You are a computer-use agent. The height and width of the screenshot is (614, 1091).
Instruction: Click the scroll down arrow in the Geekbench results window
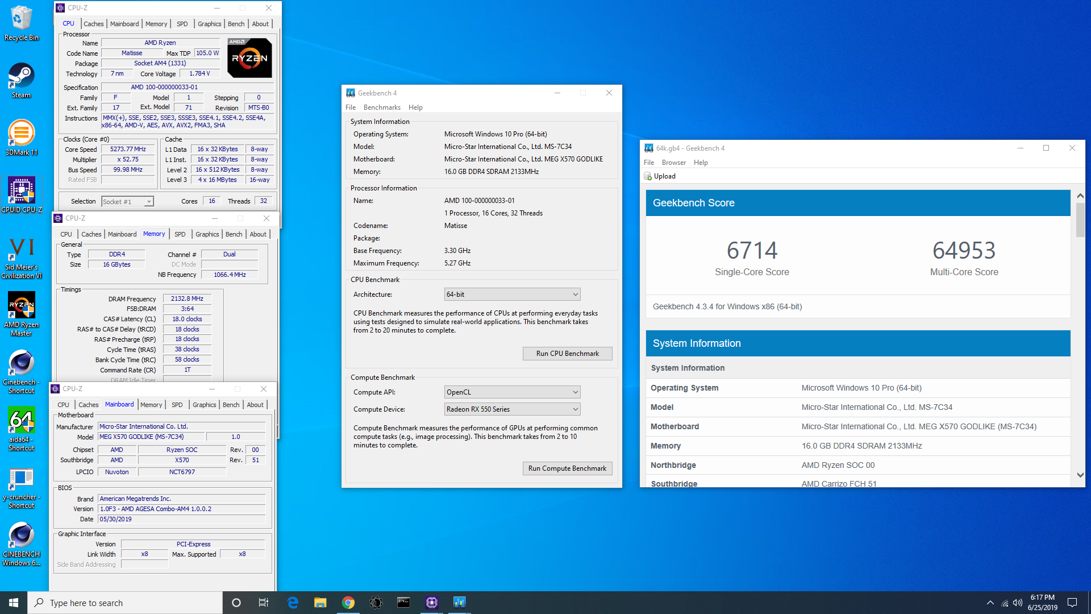click(x=1080, y=475)
